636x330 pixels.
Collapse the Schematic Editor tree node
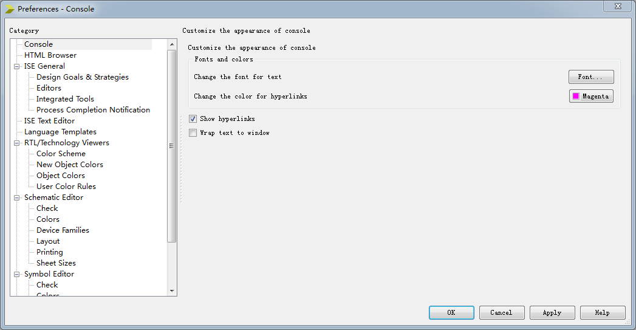coord(16,198)
